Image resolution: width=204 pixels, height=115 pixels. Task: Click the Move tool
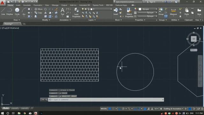pyautogui.click(x=38, y=9)
